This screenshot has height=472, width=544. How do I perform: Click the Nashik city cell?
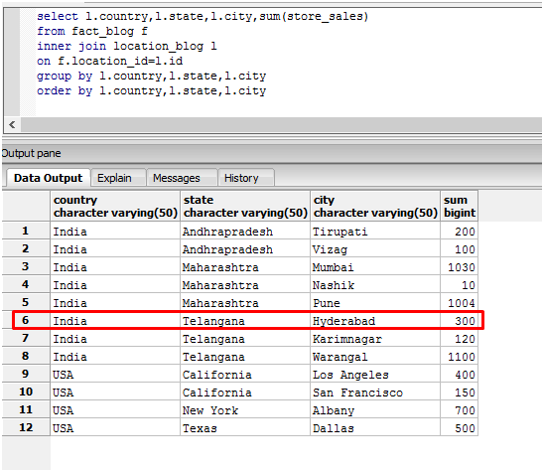pos(375,284)
